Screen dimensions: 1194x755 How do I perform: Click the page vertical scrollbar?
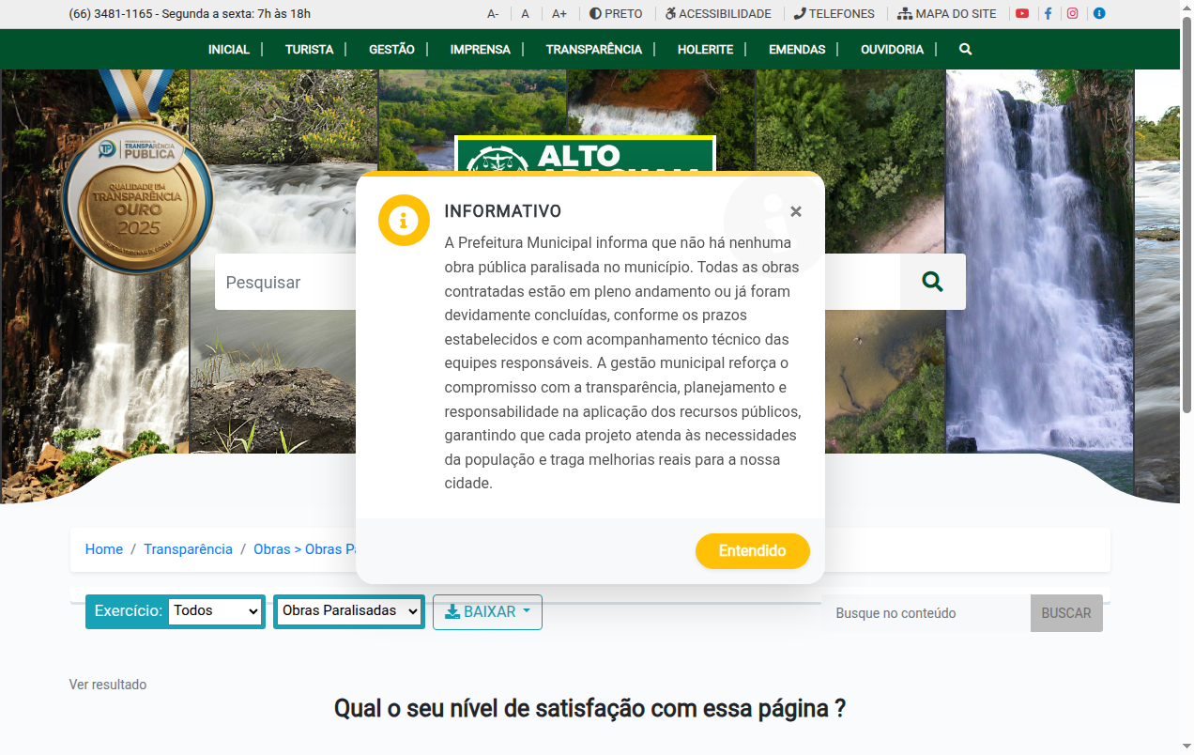click(x=1186, y=216)
